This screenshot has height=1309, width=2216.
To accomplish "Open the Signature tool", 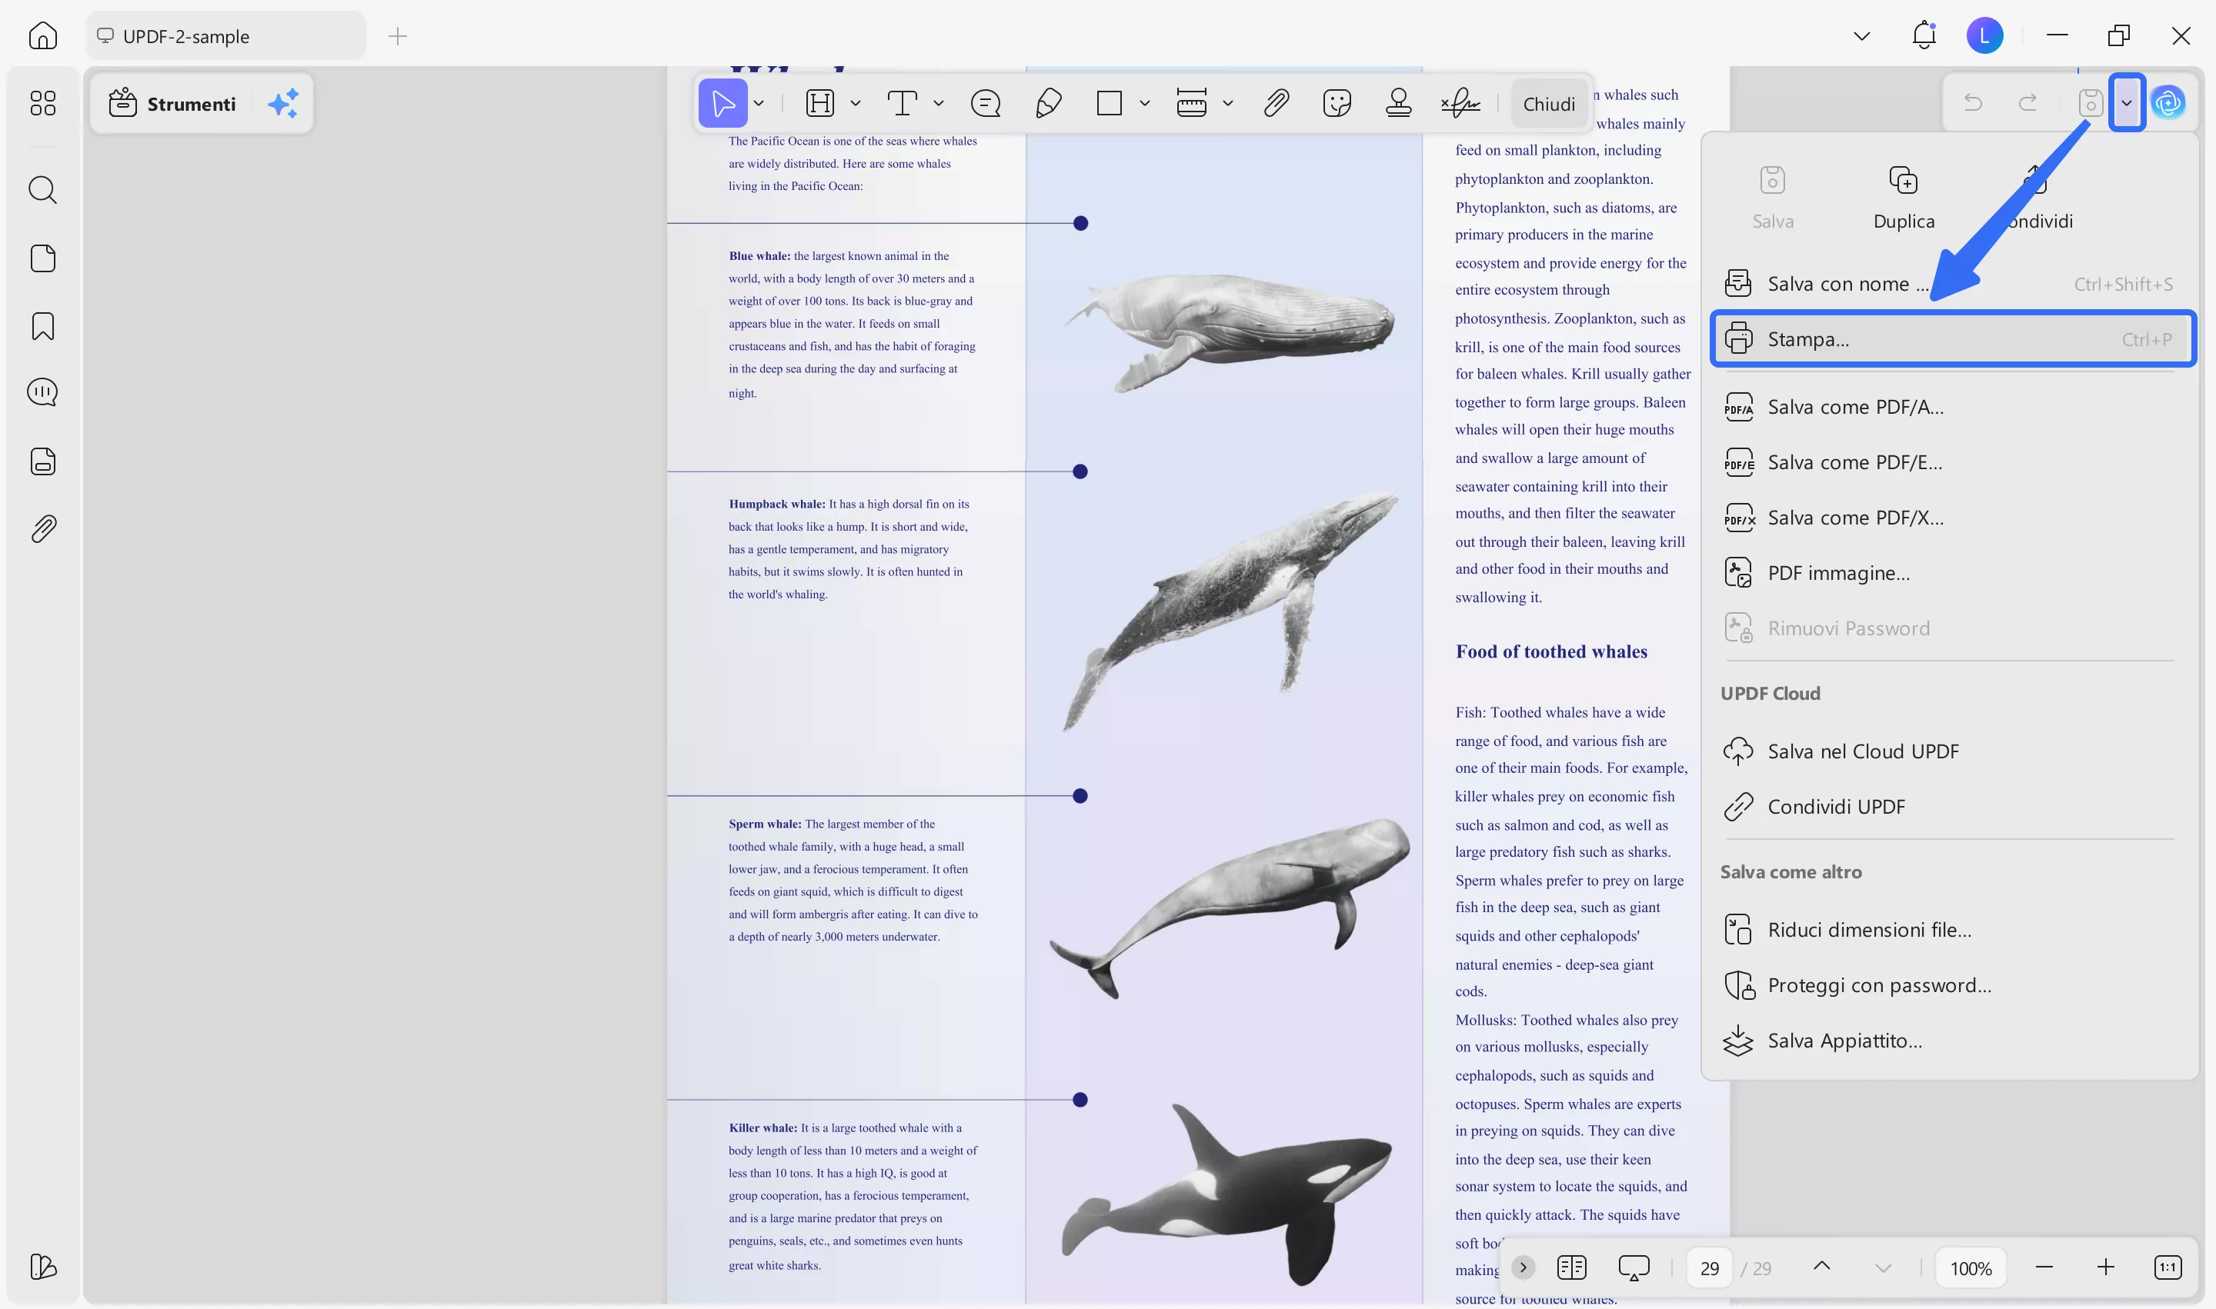I will coord(1460,103).
